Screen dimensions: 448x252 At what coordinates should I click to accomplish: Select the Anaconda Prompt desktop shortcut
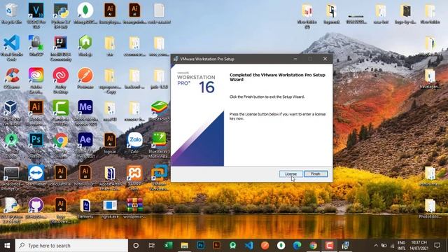tap(11, 178)
